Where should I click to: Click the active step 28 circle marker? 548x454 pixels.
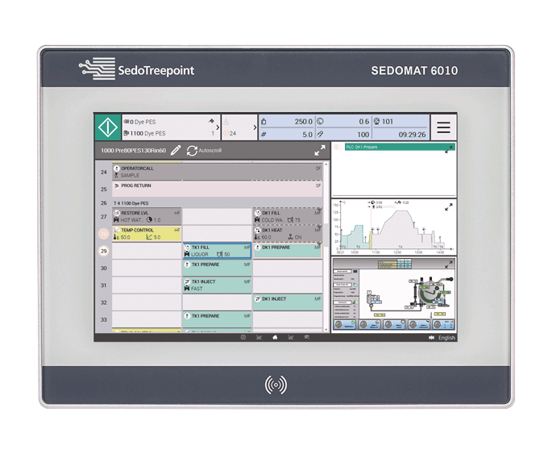[x=103, y=234]
